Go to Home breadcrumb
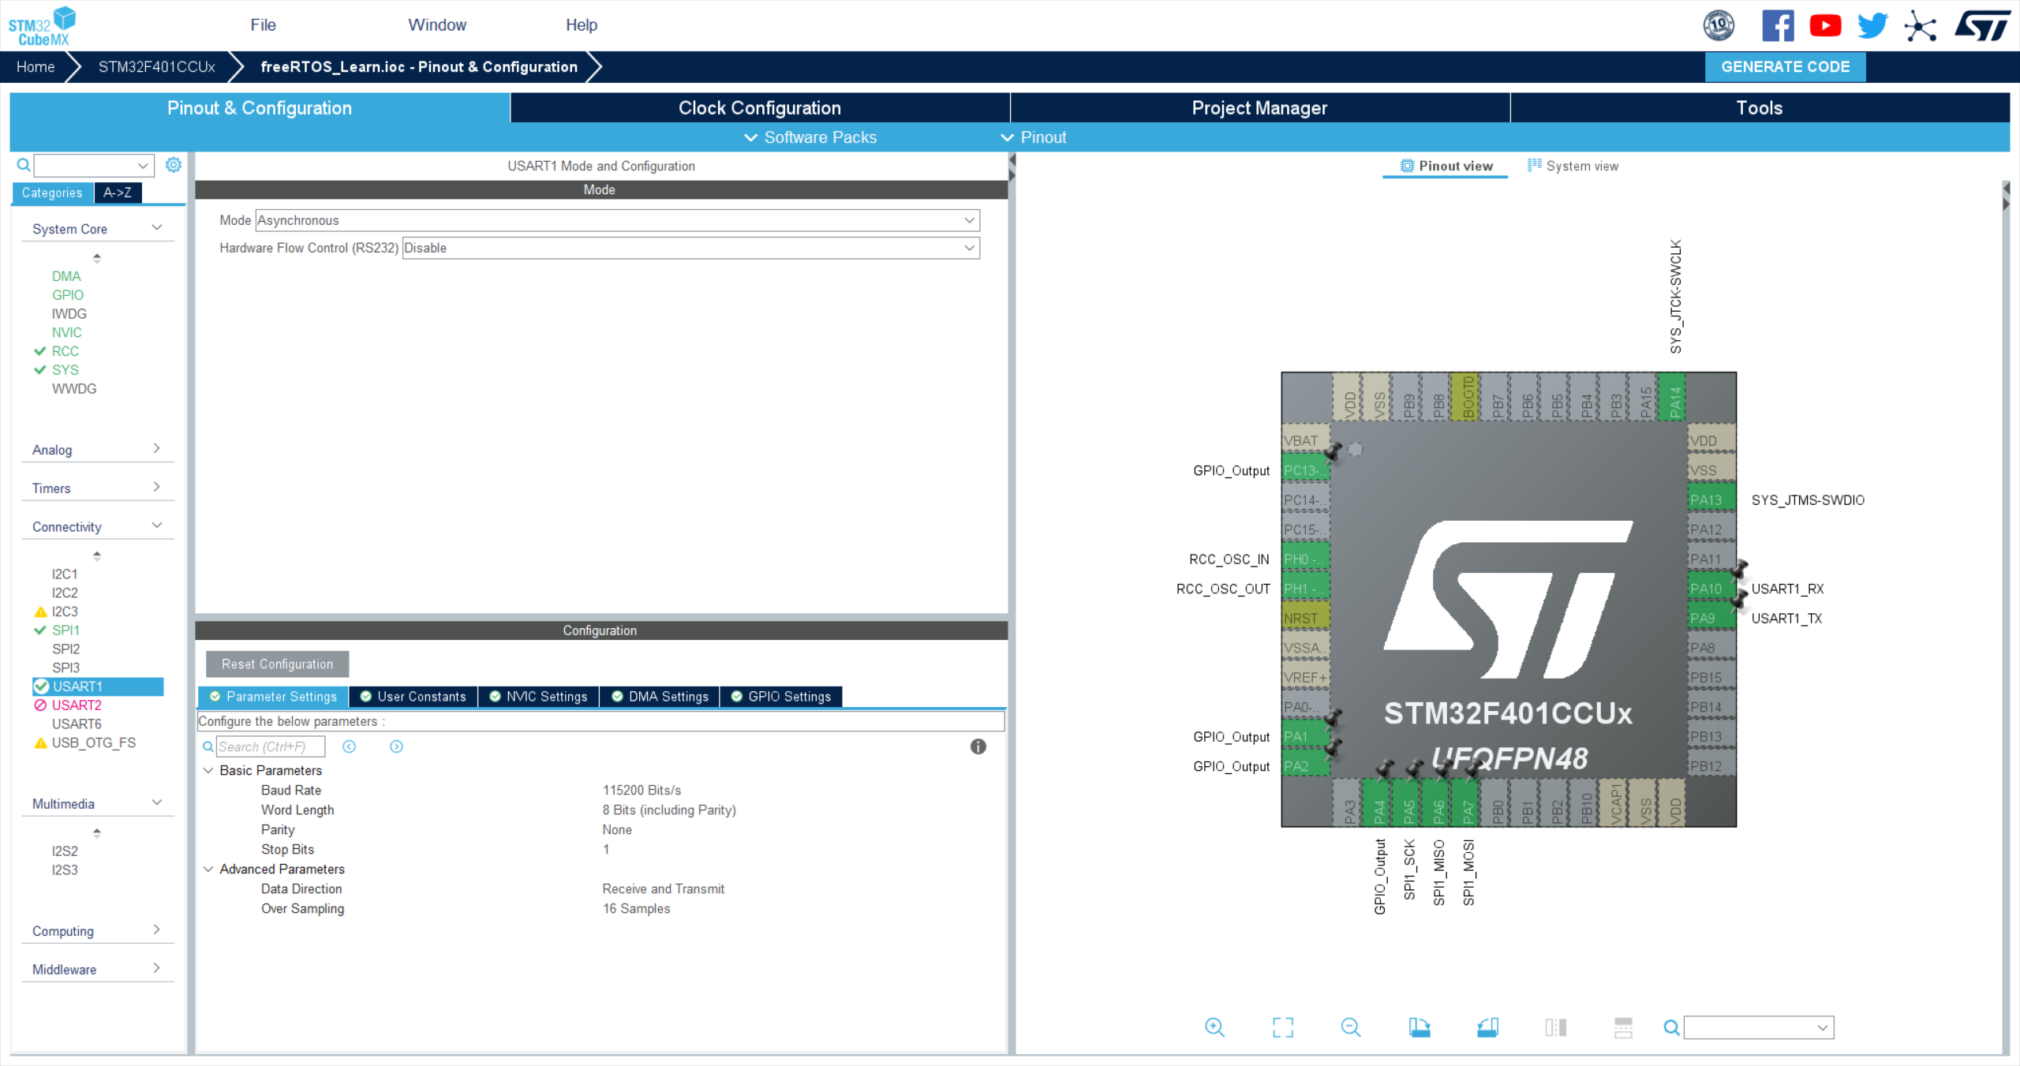The width and height of the screenshot is (2020, 1066). [x=36, y=67]
